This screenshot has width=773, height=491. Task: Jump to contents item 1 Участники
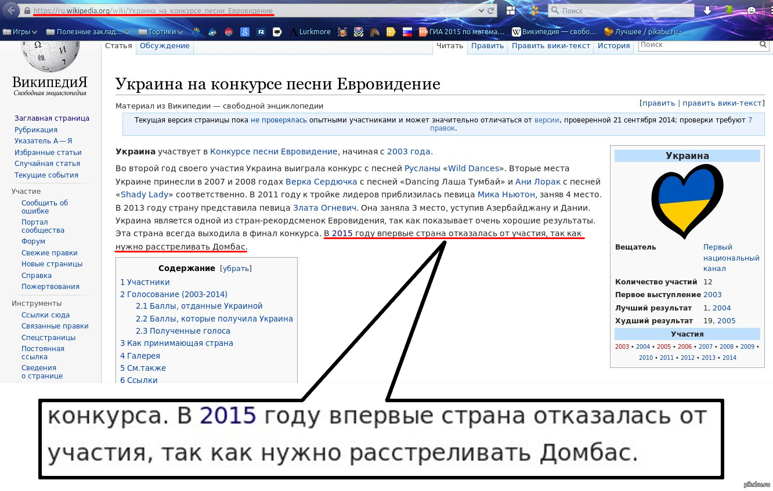(145, 282)
